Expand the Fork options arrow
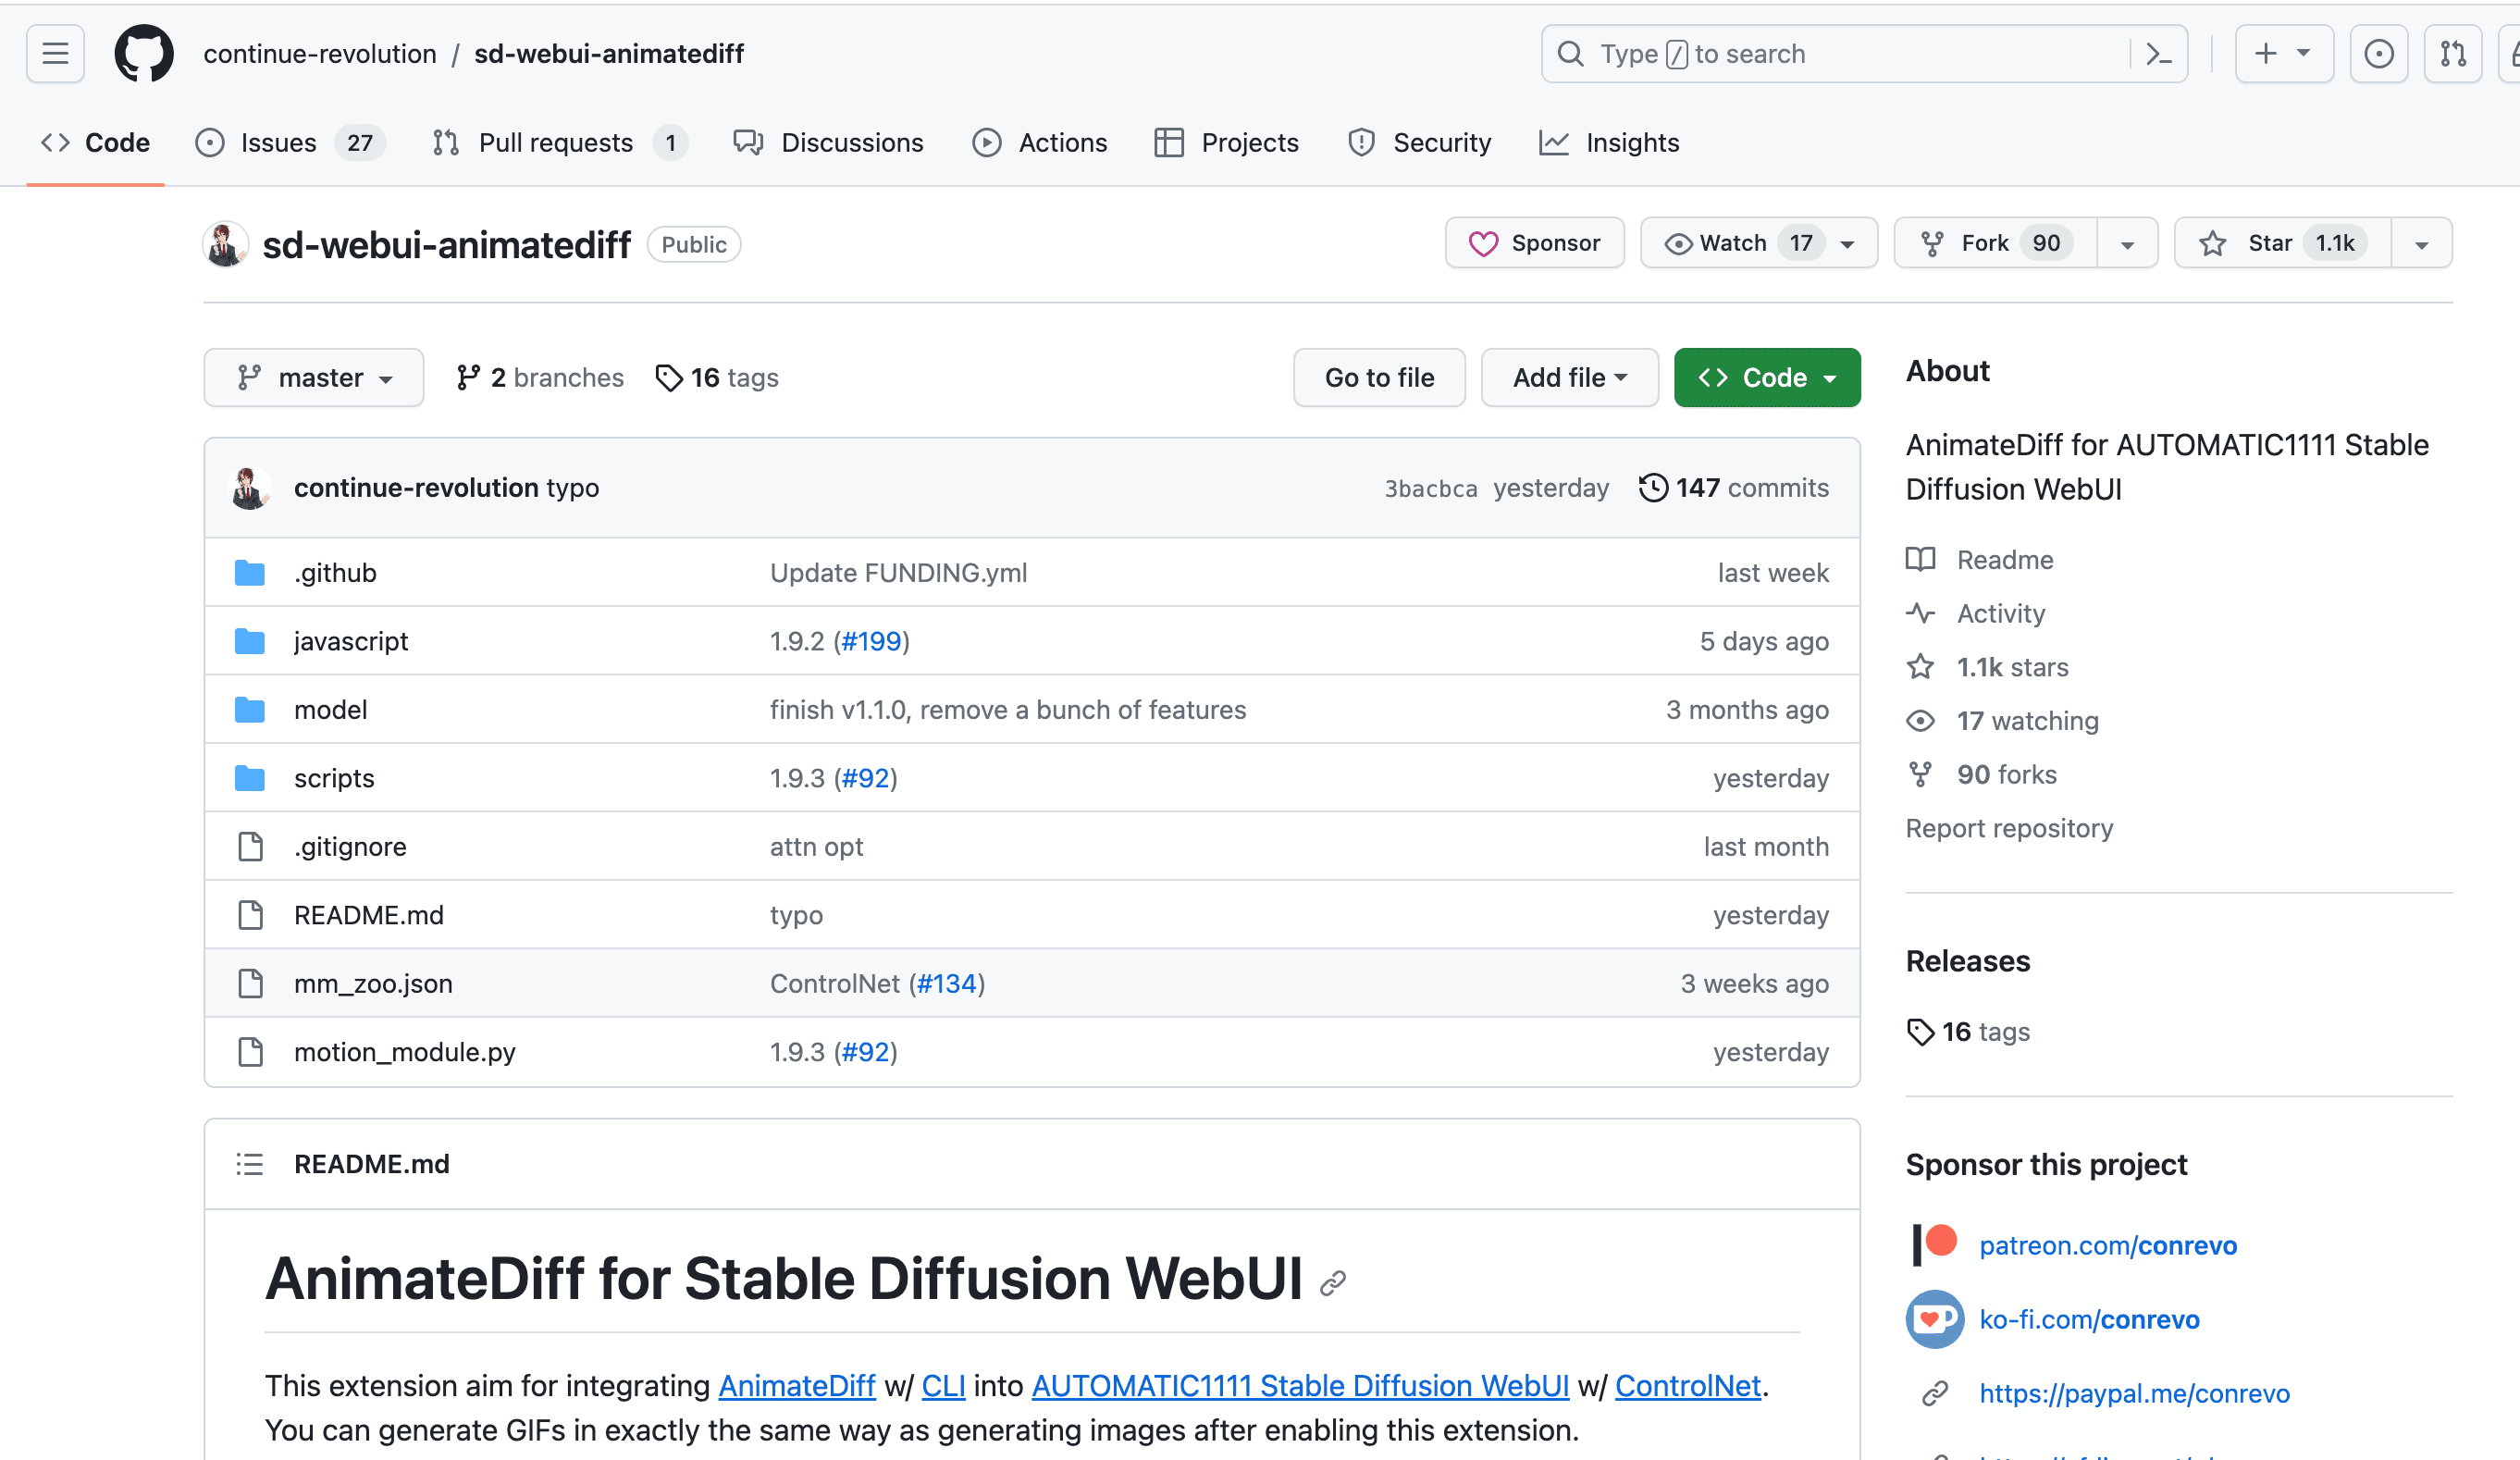Viewport: 2520px width, 1460px height. [2127, 243]
